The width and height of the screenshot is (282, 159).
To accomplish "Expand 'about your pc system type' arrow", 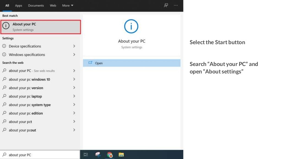I will pos(74,105).
